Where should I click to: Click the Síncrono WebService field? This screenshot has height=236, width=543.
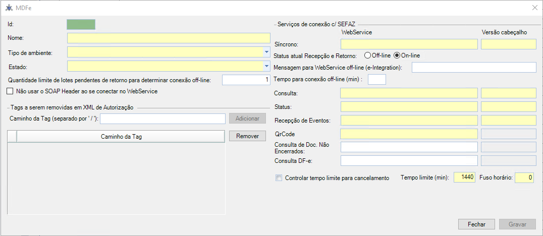point(409,44)
